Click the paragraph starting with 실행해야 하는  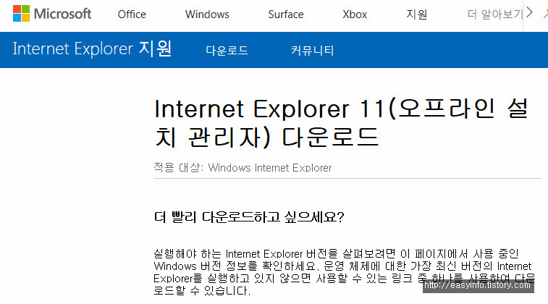pyautogui.click(x=345, y=272)
